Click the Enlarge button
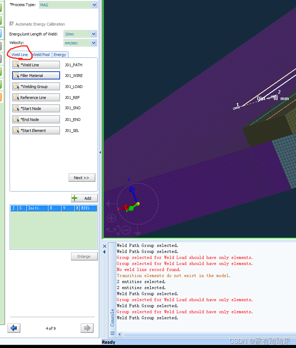Viewport: 296px width, 348px height. (x=84, y=256)
